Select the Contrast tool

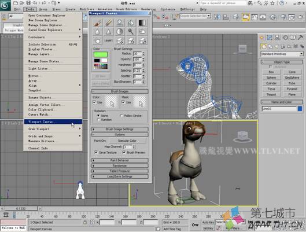[x=120, y=32]
